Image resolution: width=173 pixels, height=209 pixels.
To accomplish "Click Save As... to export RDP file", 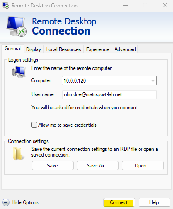I will (x=98, y=166).
